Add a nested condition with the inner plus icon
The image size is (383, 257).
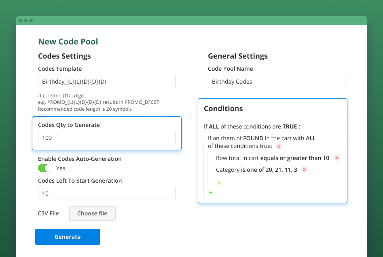pyautogui.click(x=219, y=183)
